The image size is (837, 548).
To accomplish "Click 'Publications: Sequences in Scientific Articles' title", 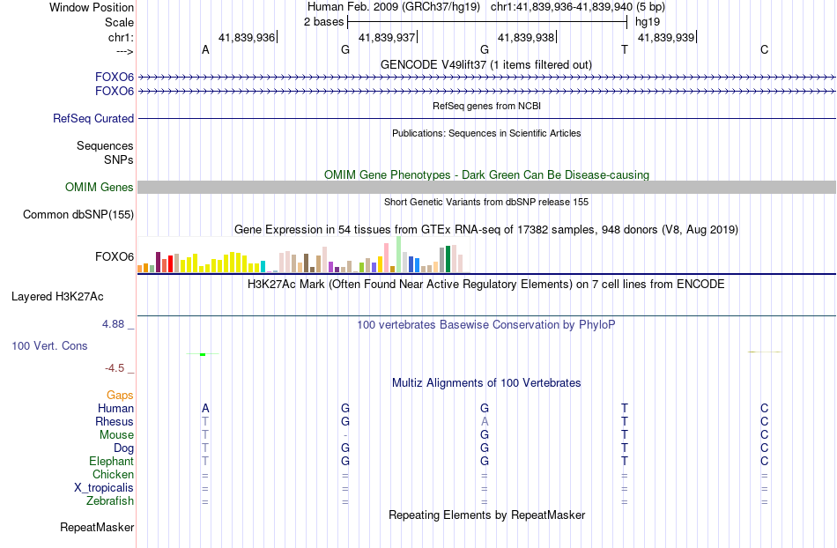I will 486,133.
